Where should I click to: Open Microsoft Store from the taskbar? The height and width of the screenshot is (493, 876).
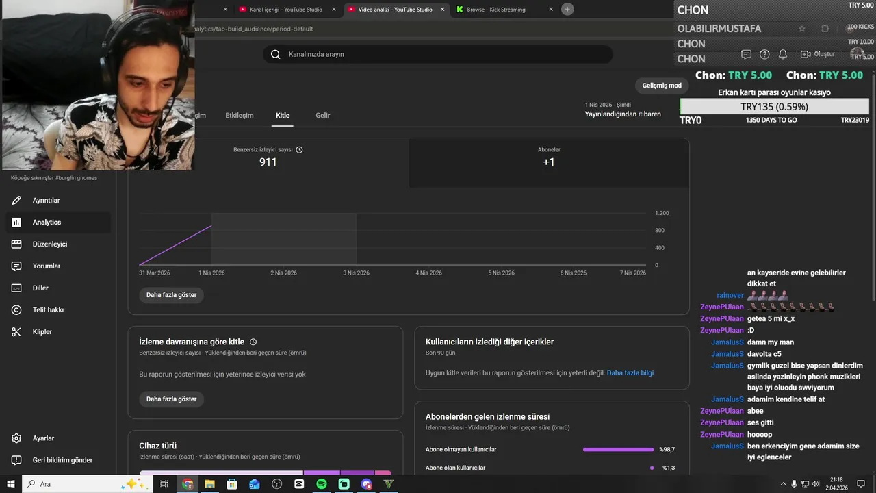click(232, 484)
